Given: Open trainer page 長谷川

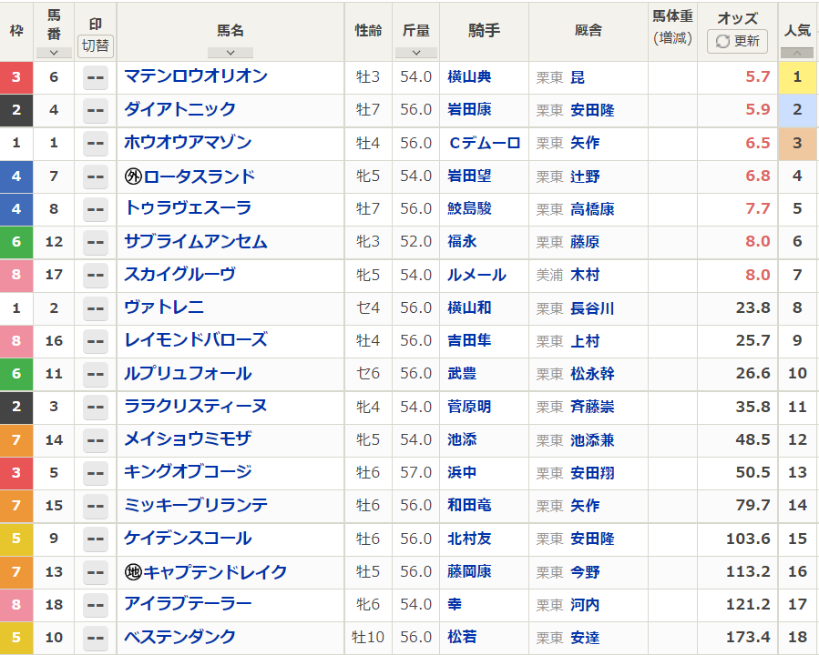Looking at the screenshot, I should (x=592, y=308).
